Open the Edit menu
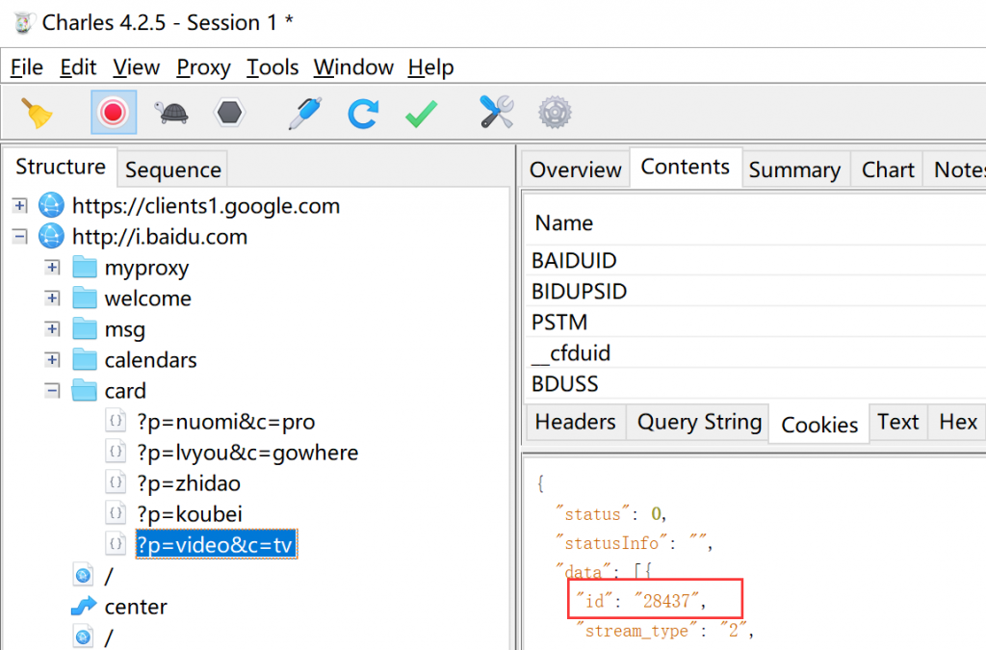Viewport: 986px width, 650px height. (78, 66)
